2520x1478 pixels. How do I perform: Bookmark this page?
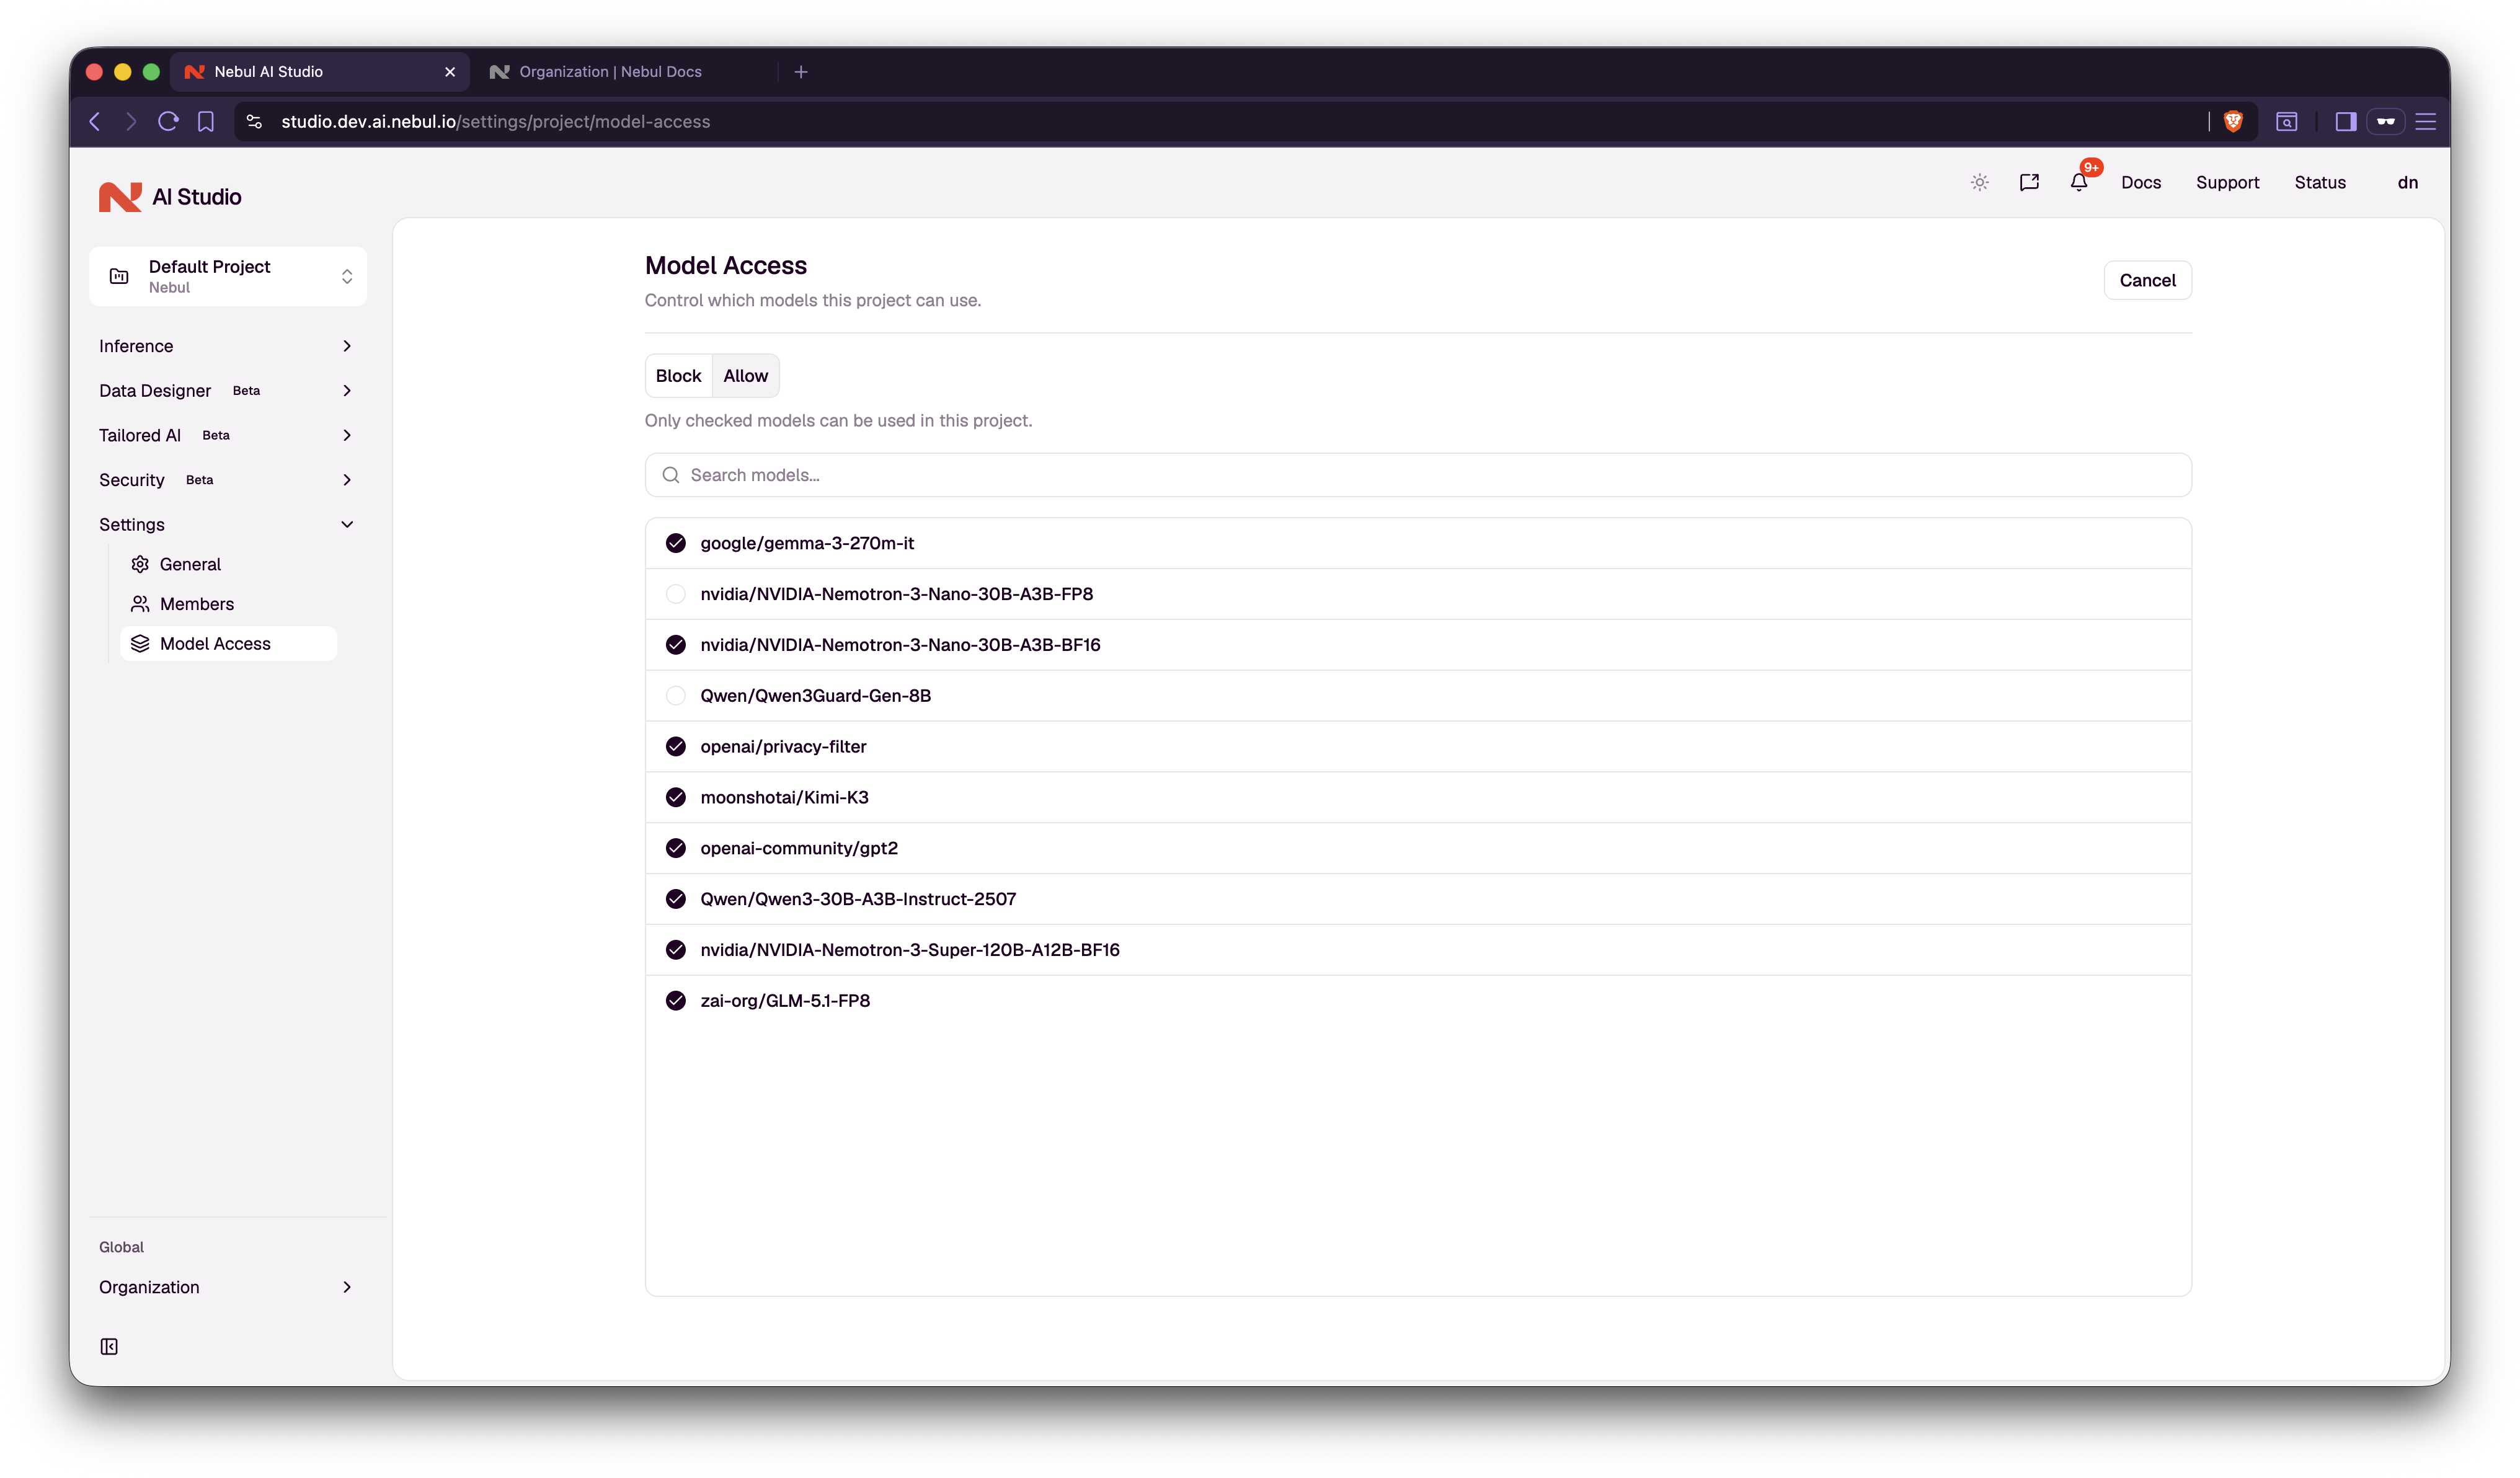point(206,121)
